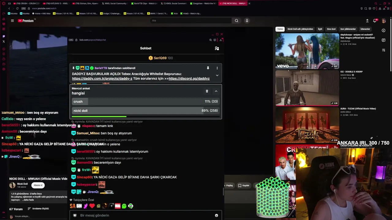This screenshot has height=220, width=392.
Task: Open YouTube notifications bell
Action: point(375,21)
